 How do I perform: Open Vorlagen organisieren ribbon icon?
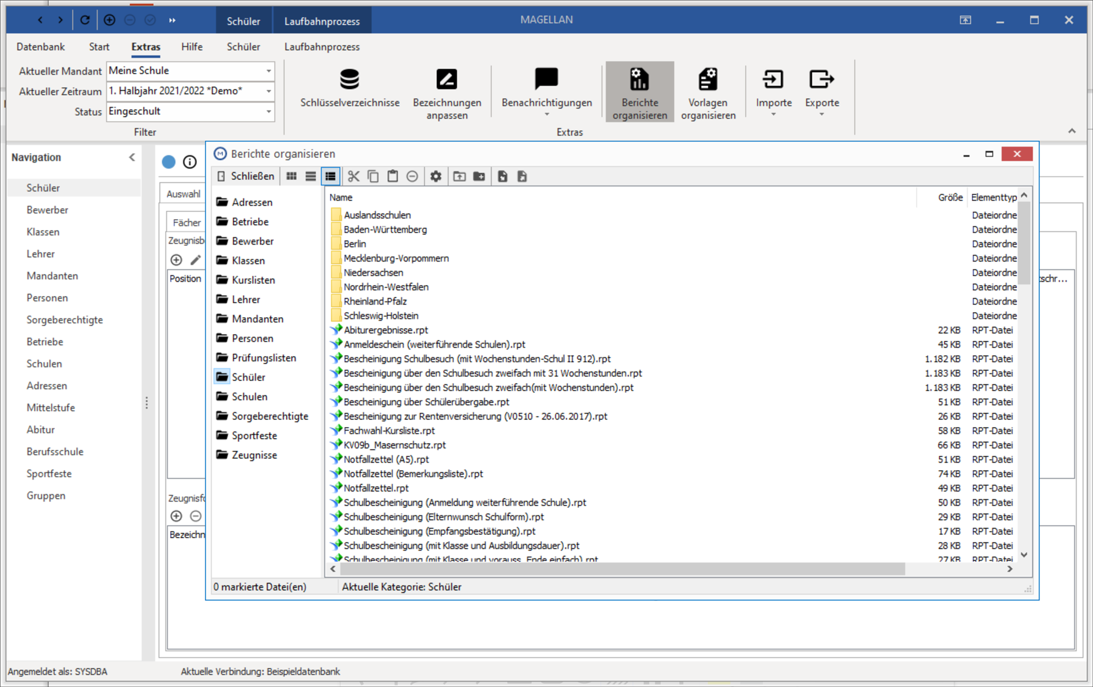[707, 80]
